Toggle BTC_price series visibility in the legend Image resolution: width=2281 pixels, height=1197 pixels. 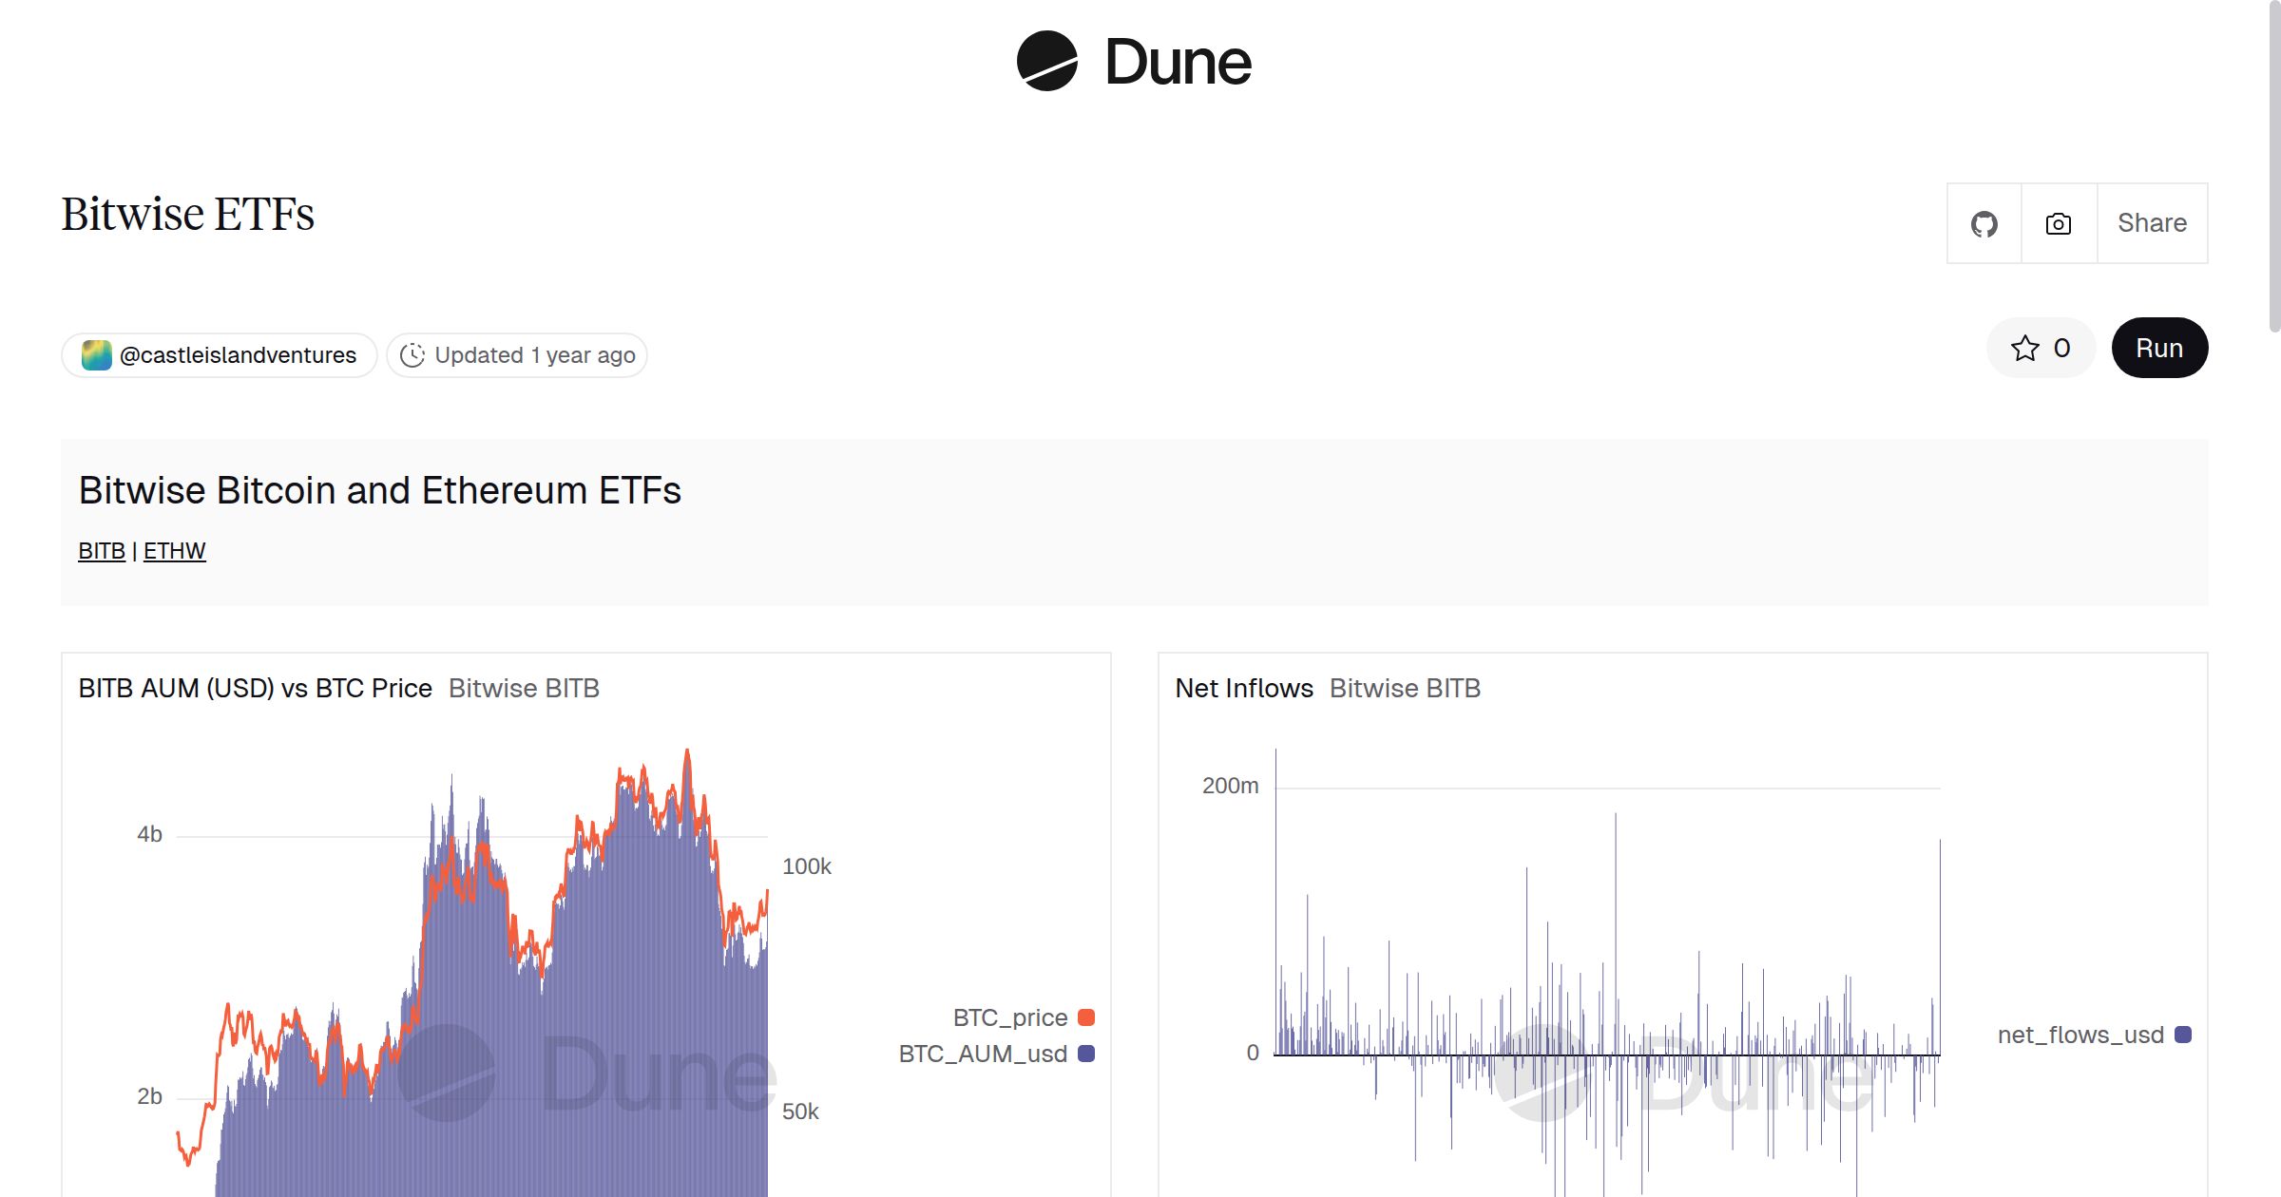click(x=1009, y=1016)
